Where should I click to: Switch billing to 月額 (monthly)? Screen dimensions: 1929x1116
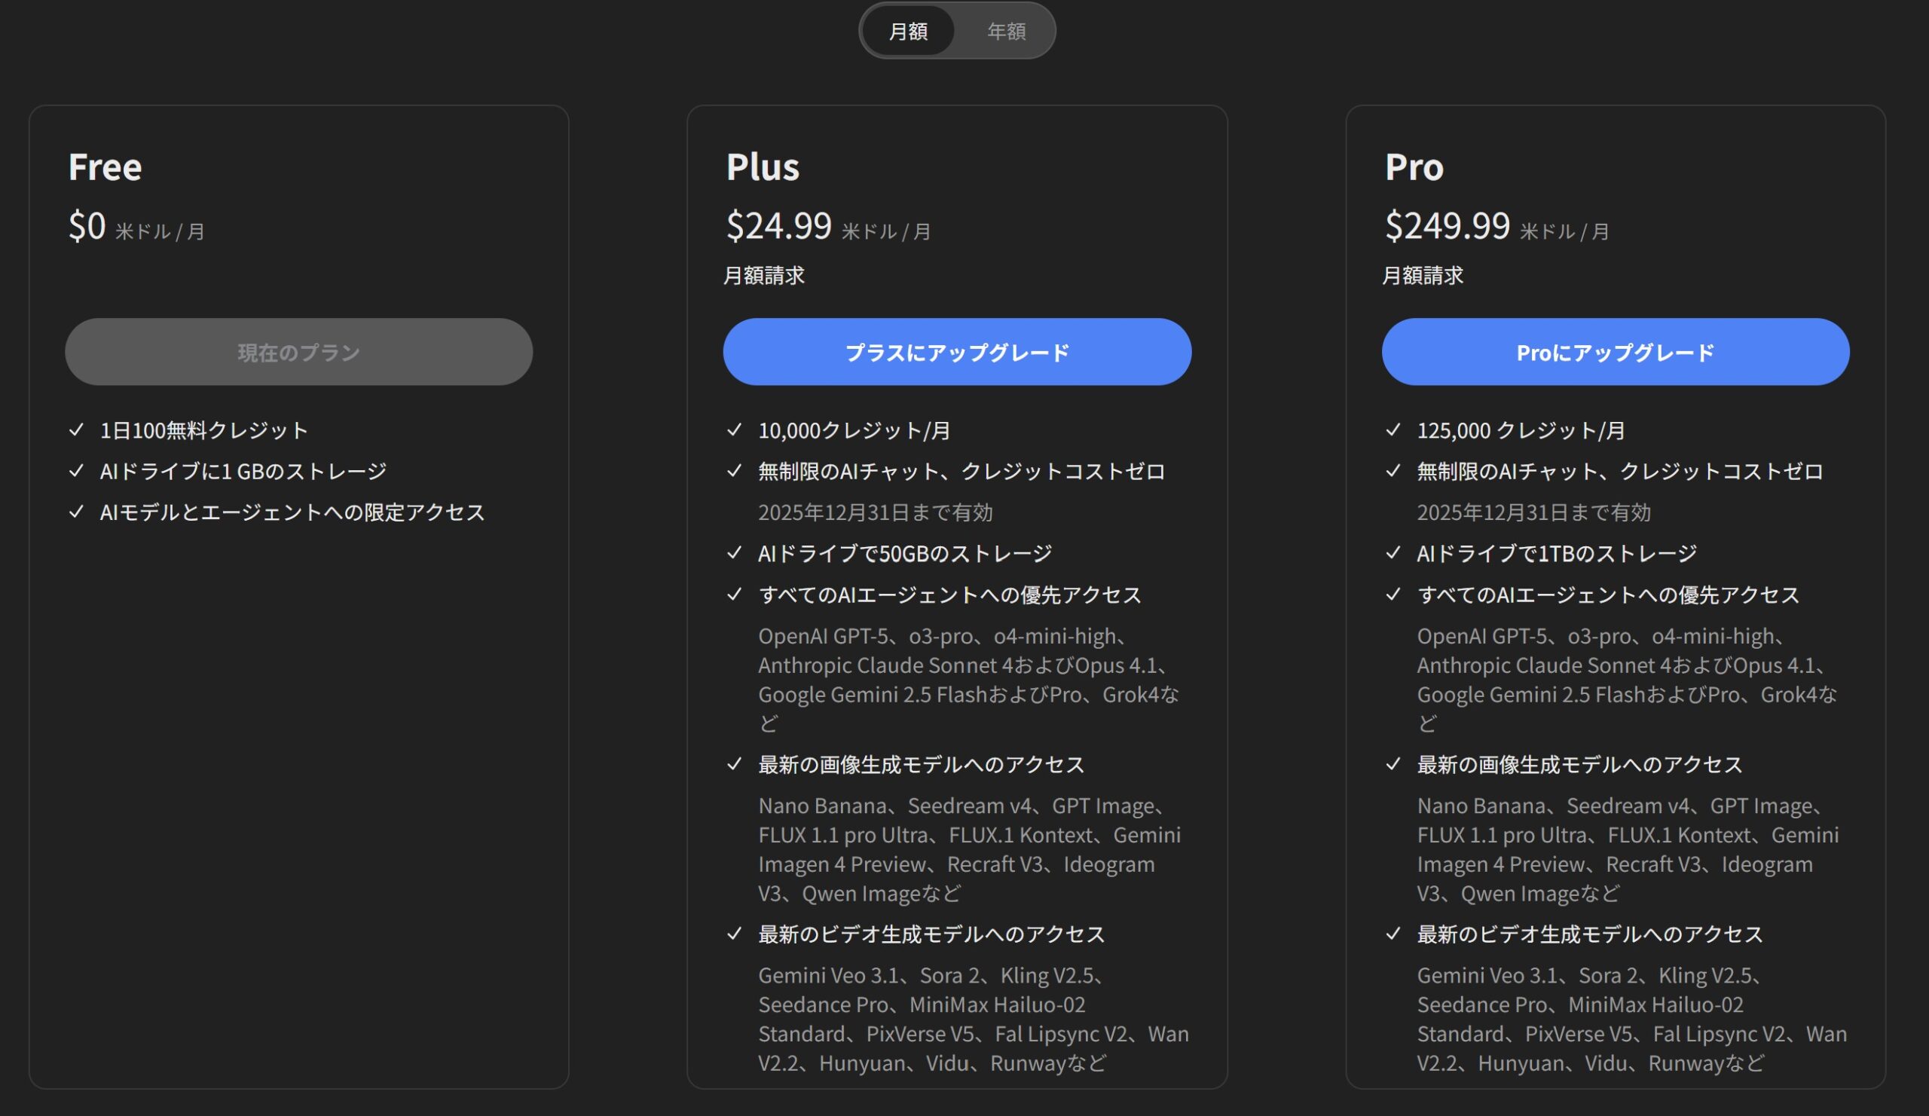click(908, 32)
